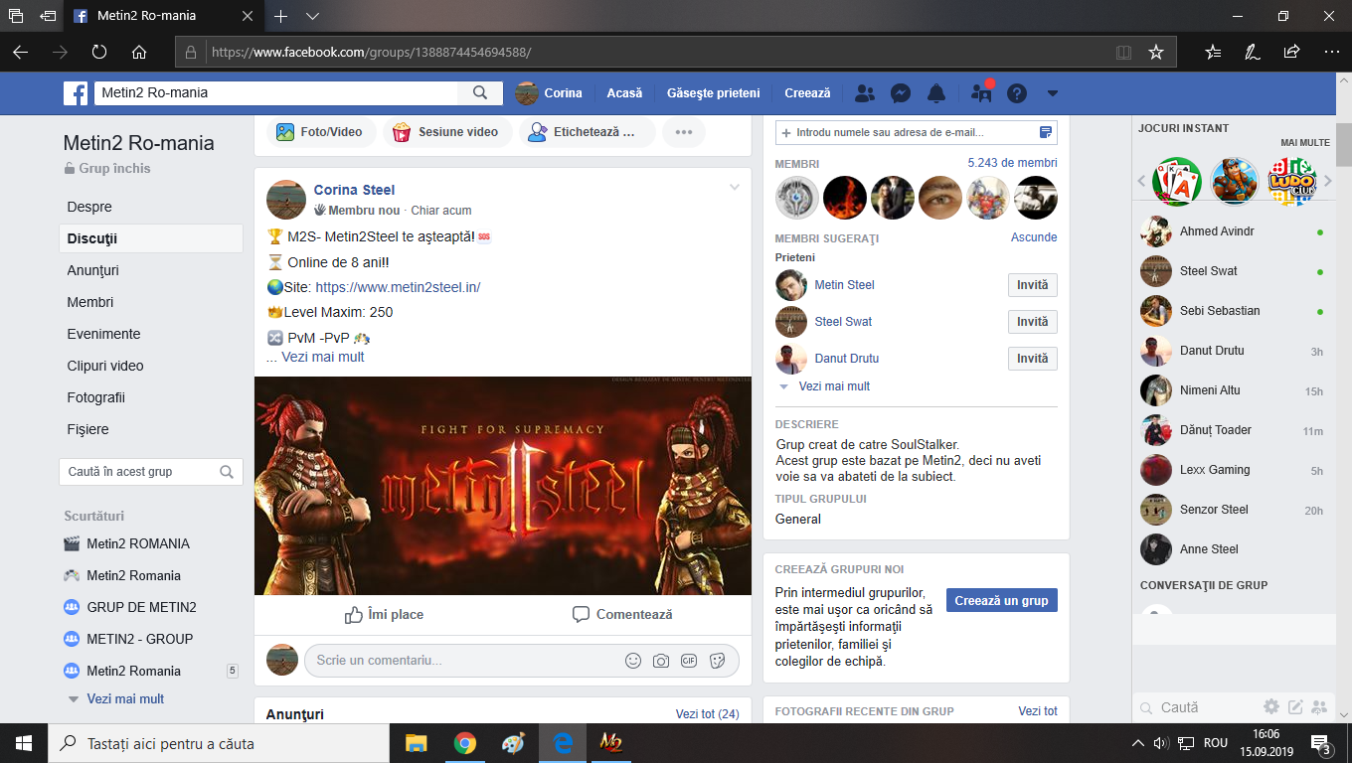Open the Windows Action Center notifications icon

[1321, 743]
